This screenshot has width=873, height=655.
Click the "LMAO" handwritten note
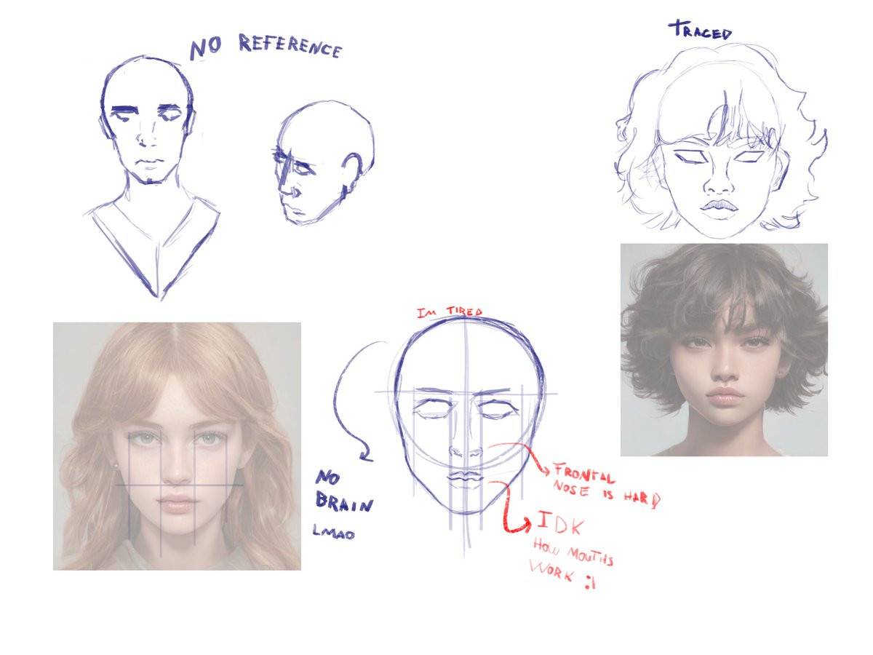[333, 533]
